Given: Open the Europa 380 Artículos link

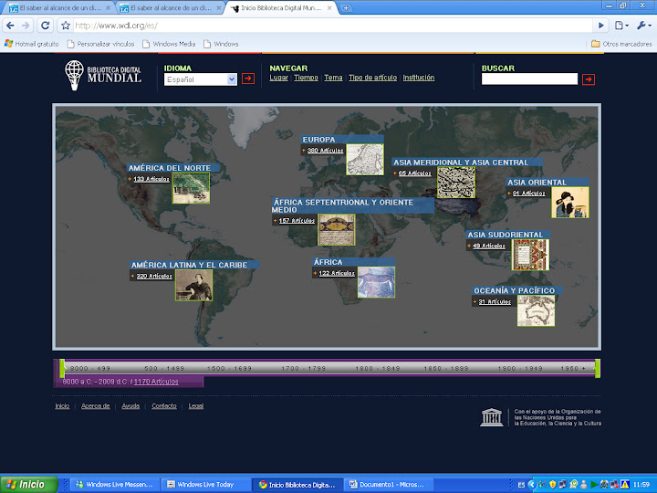Looking at the screenshot, I should pyautogui.click(x=325, y=151).
